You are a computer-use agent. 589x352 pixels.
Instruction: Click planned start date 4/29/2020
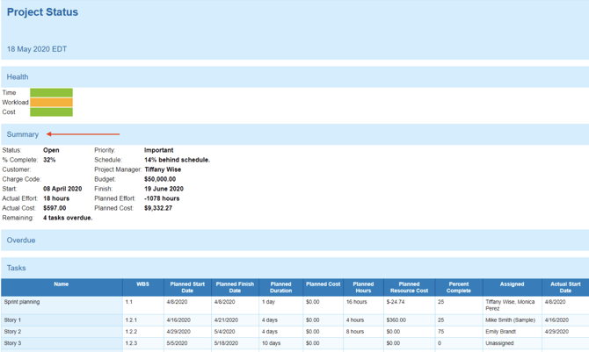coord(178,332)
